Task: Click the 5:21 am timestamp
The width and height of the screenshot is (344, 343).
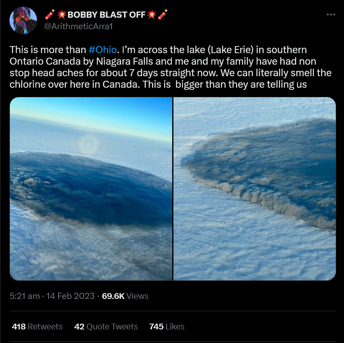Action: tap(25, 296)
